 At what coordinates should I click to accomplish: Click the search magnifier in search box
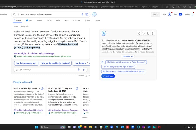click(14, 14)
